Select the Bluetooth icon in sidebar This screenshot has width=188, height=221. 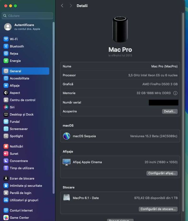(x=6, y=46)
